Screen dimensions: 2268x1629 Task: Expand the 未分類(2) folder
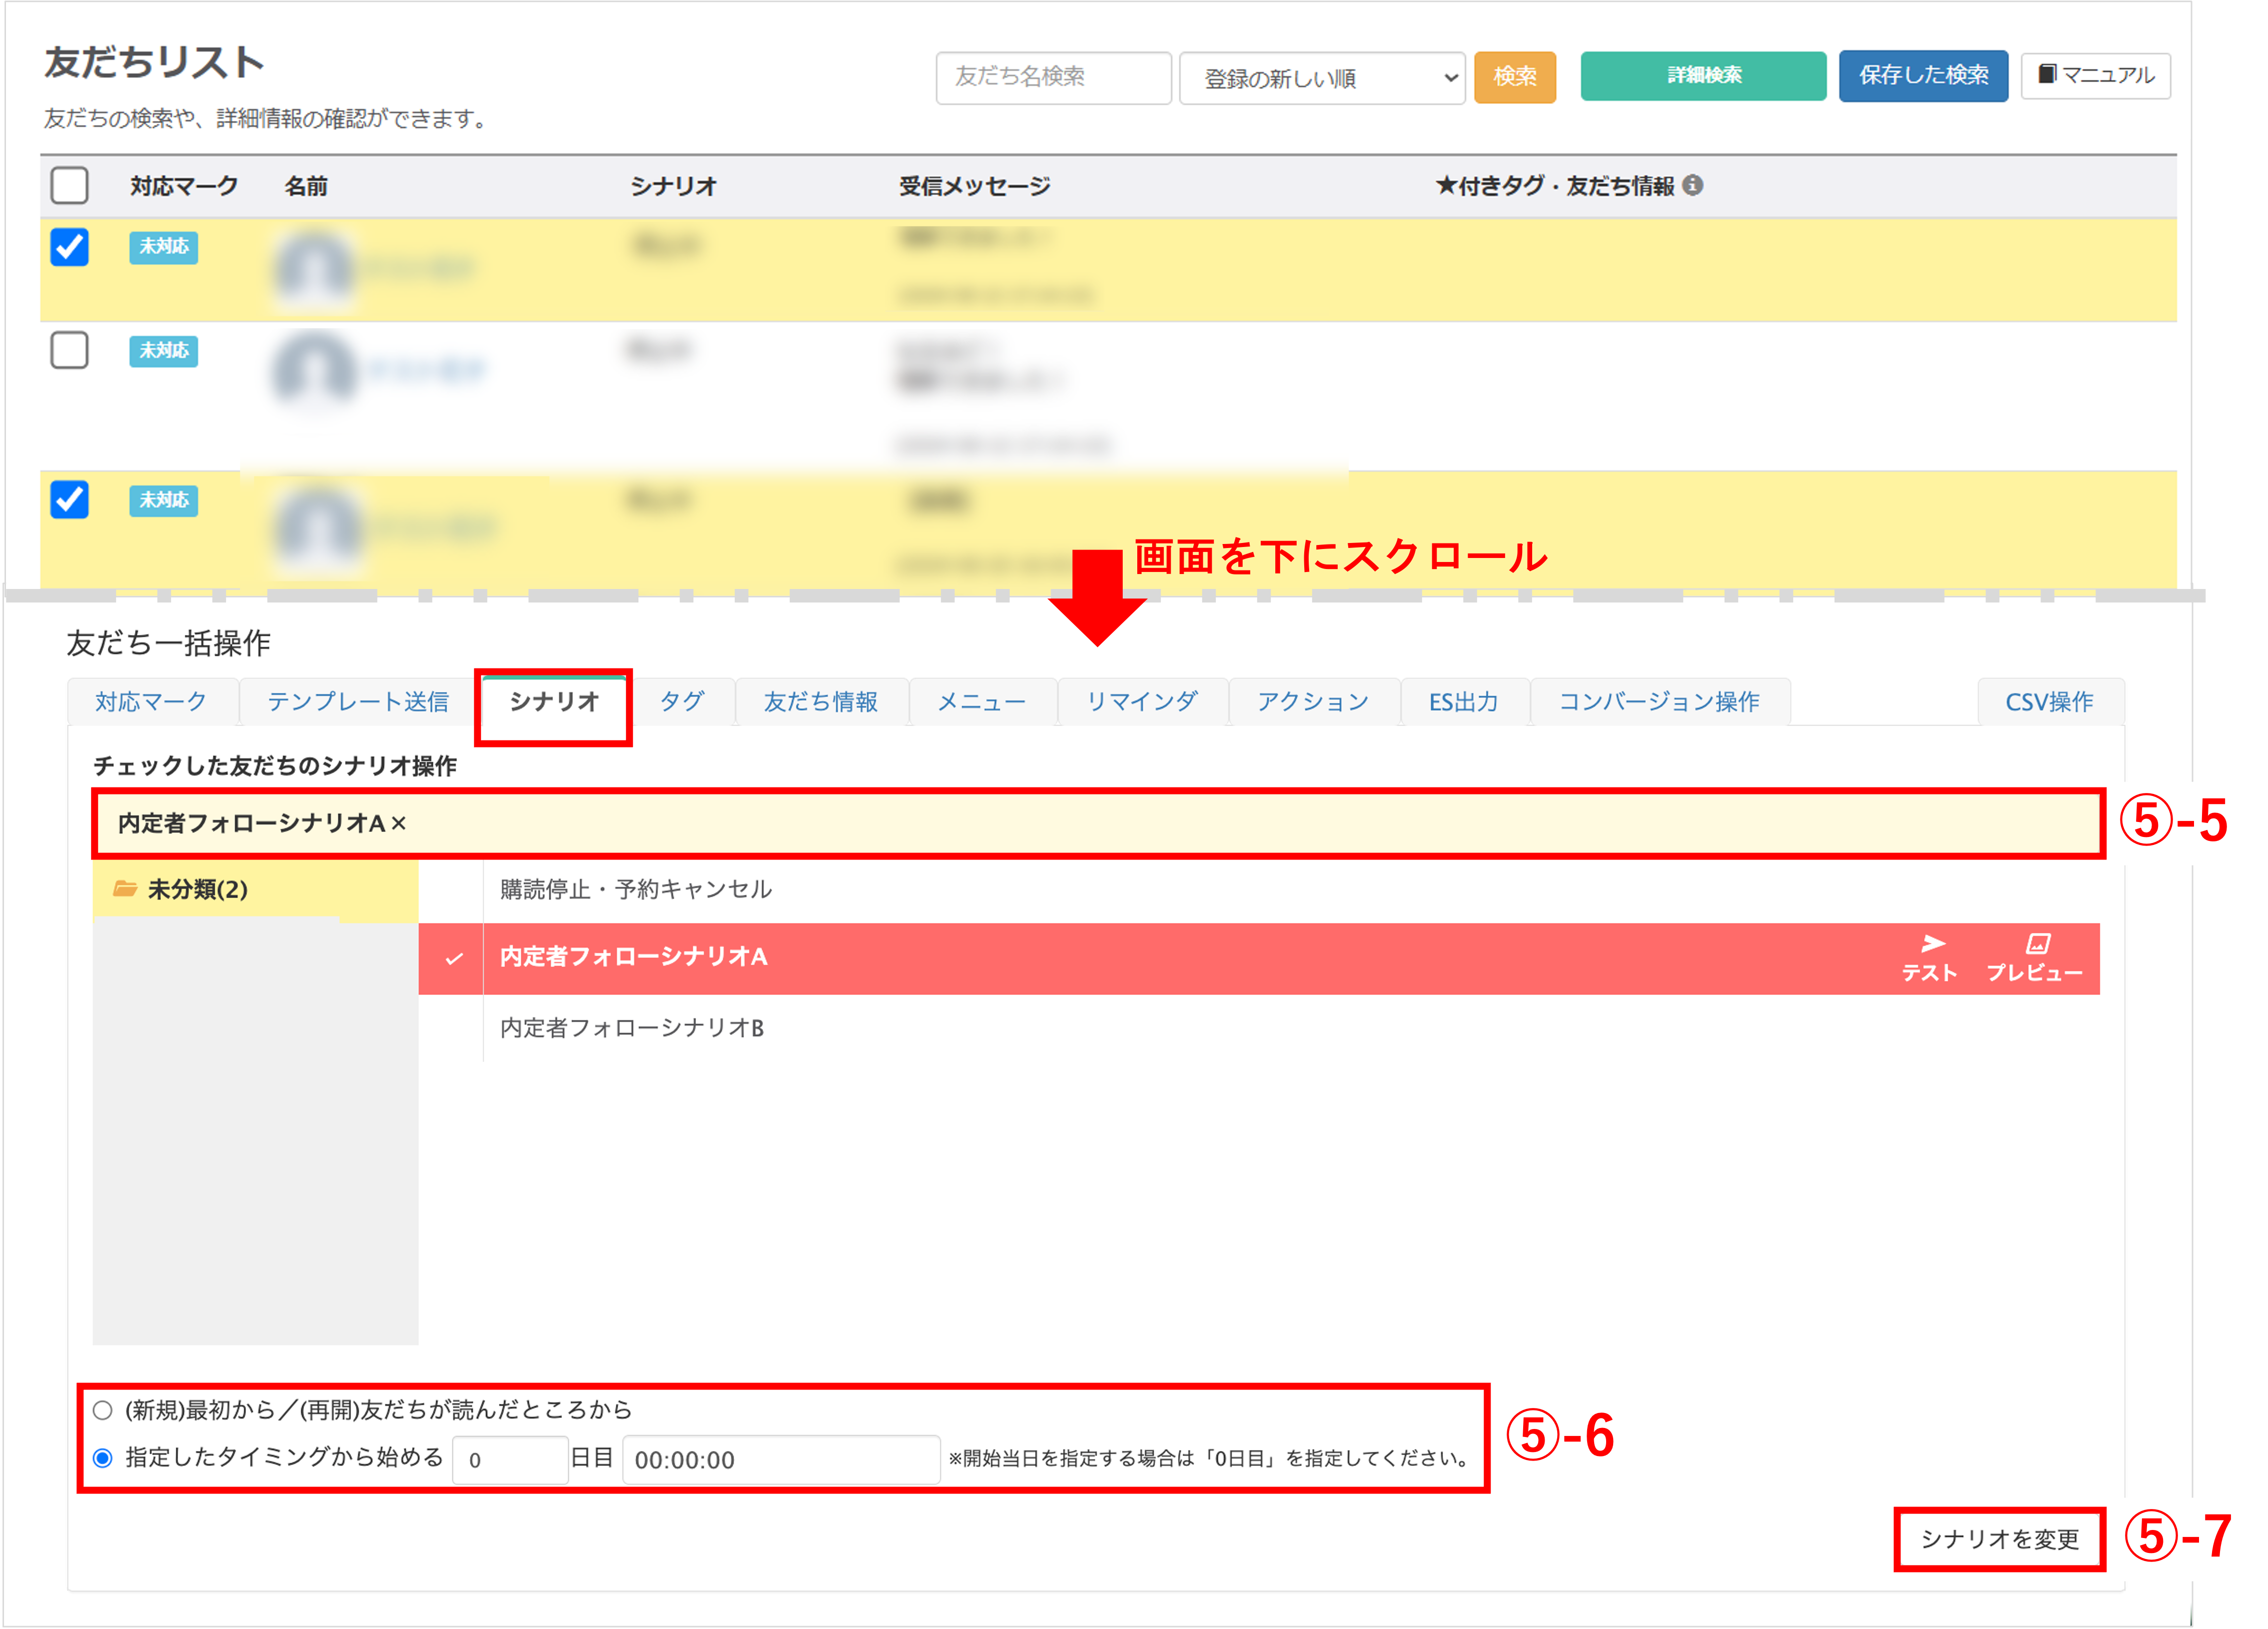198,889
